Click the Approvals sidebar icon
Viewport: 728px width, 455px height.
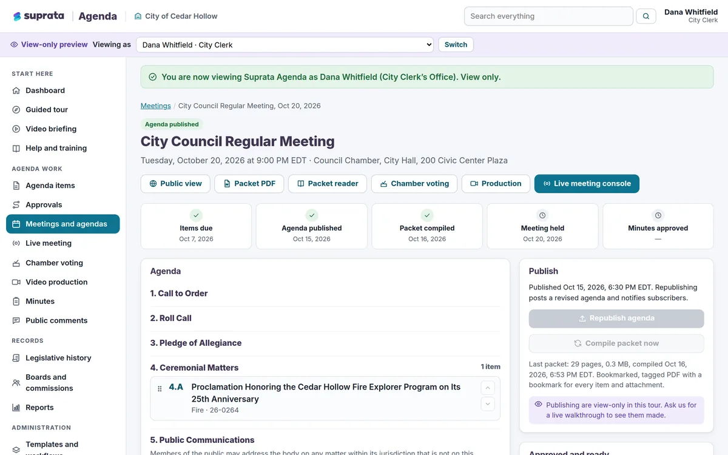click(16, 205)
